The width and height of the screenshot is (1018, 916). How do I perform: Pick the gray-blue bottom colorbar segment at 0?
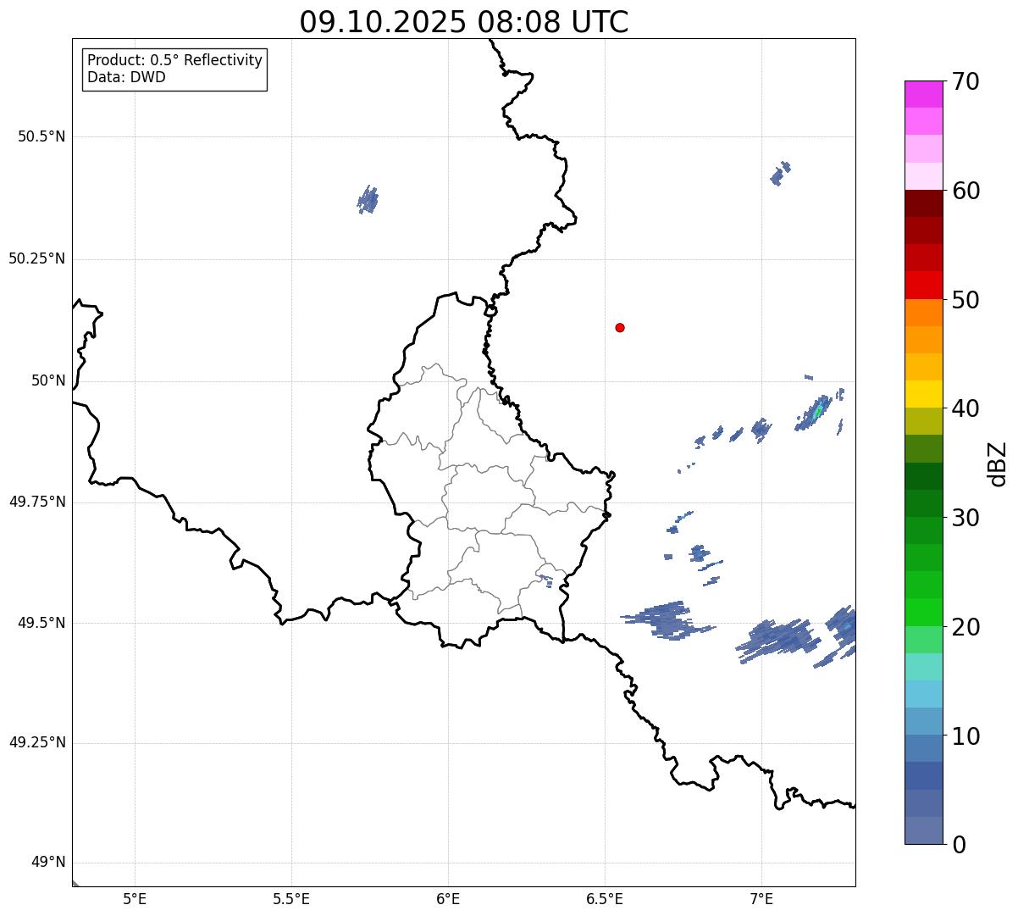(x=923, y=830)
